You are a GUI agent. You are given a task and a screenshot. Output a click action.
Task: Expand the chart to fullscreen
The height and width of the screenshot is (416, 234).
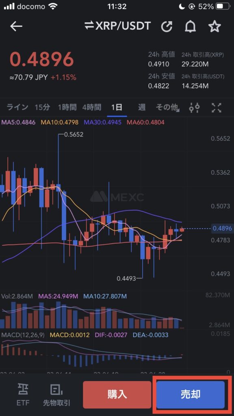tap(217, 107)
